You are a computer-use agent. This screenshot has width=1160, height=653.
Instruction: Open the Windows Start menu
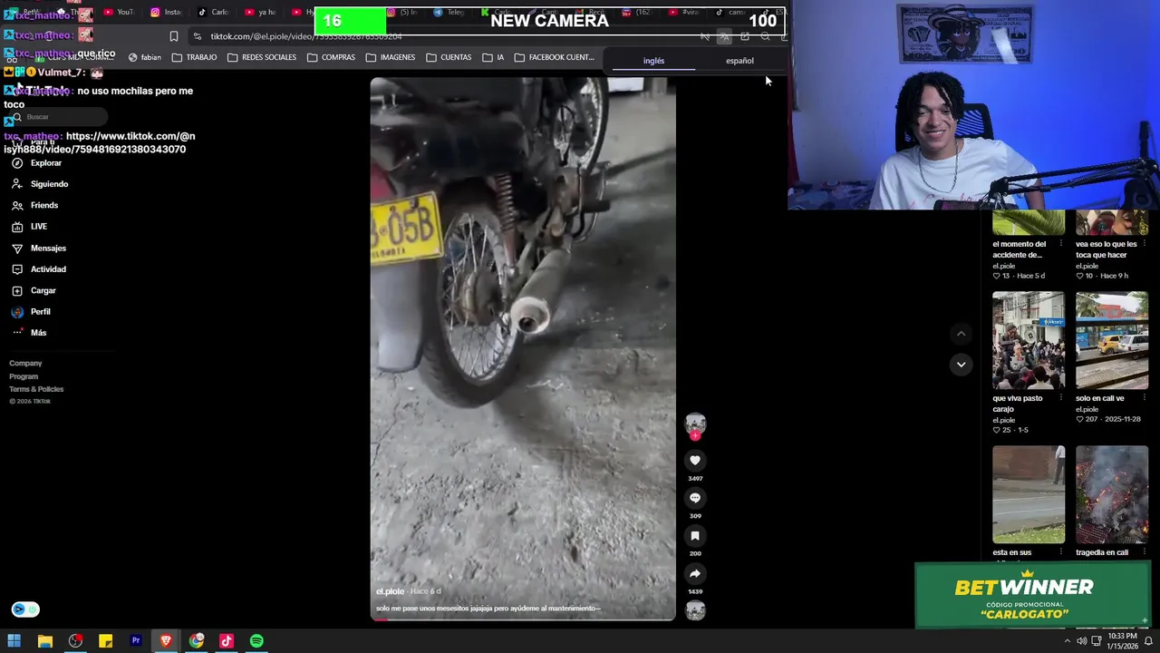pos(14,641)
